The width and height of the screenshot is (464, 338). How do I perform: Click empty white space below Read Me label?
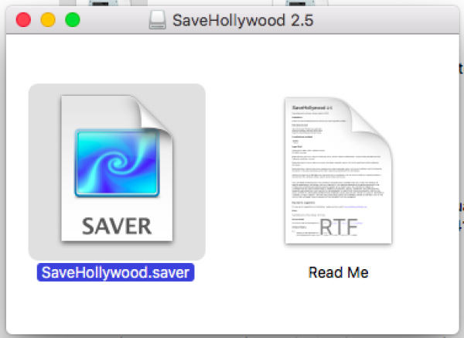point(338,308)
